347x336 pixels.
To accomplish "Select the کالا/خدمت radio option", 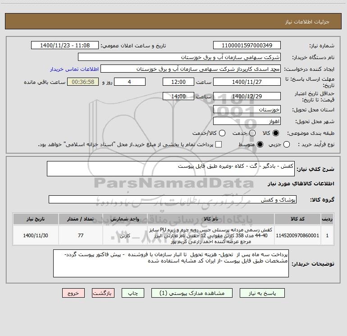I will [x=222, y=133].
